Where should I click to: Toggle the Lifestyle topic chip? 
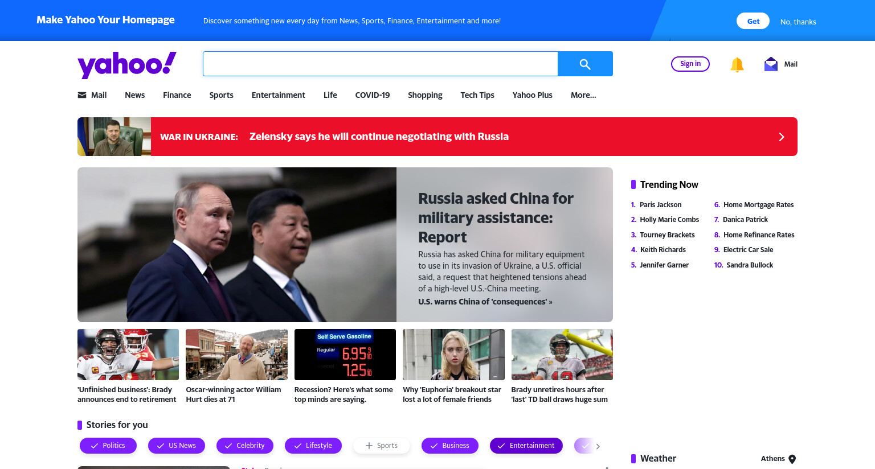pyautogui.click(x=313, y=446)
